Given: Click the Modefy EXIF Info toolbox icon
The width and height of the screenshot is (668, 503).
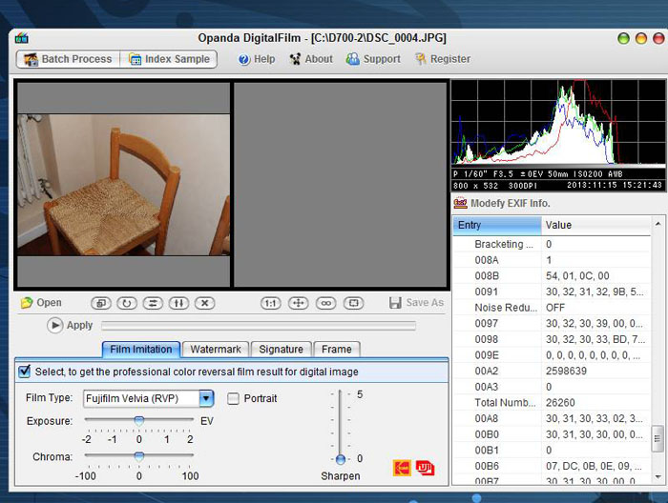Looking at the screenshot, I should tap(461, 203).
